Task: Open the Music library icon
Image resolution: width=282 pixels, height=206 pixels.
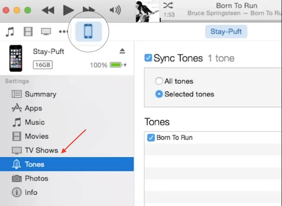Action: 10,32
